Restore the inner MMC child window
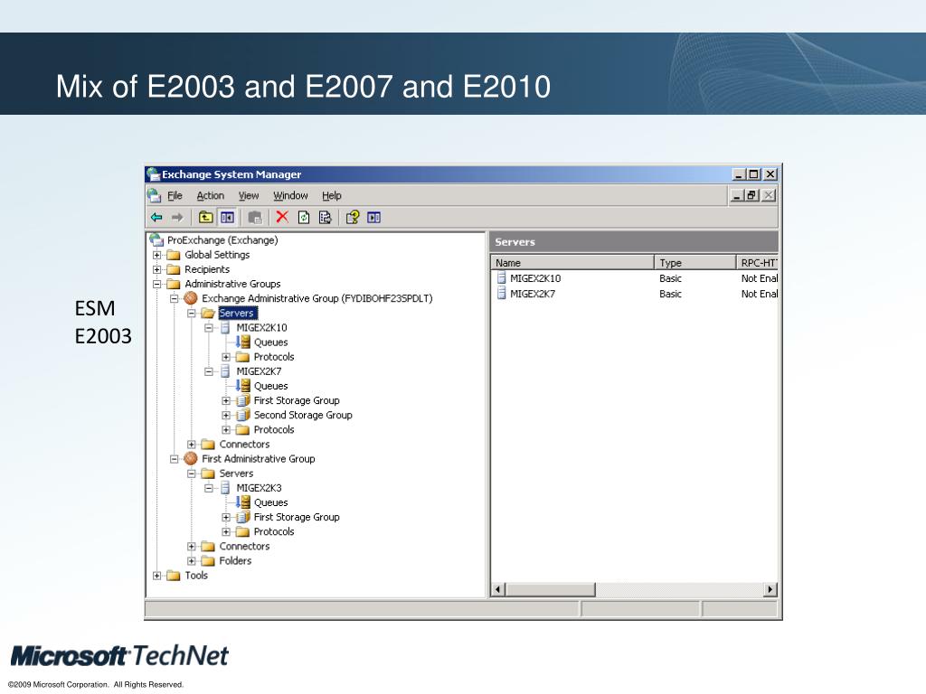 tap(751, 195)
